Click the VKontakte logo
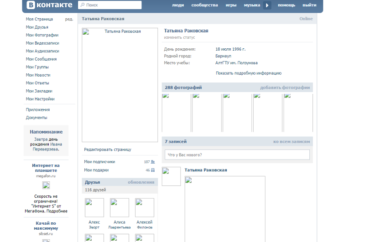The width and height of the screenshot is (365, 242). pyautogui.click(x=49, y=5)
